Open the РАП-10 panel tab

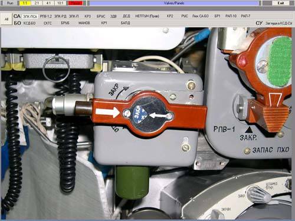coord(231,16)
